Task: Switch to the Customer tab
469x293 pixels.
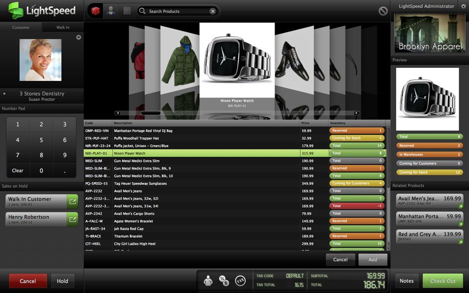Action: click(21, 28)
